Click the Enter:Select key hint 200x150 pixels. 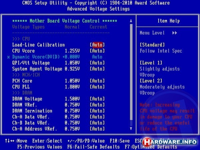pyautogui.click(x=47, y=141)
